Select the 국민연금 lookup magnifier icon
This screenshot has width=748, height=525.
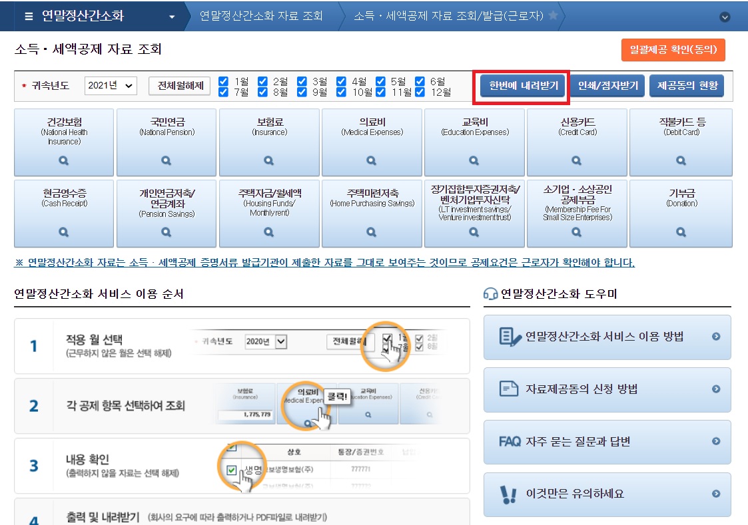(x=167, y=160)
